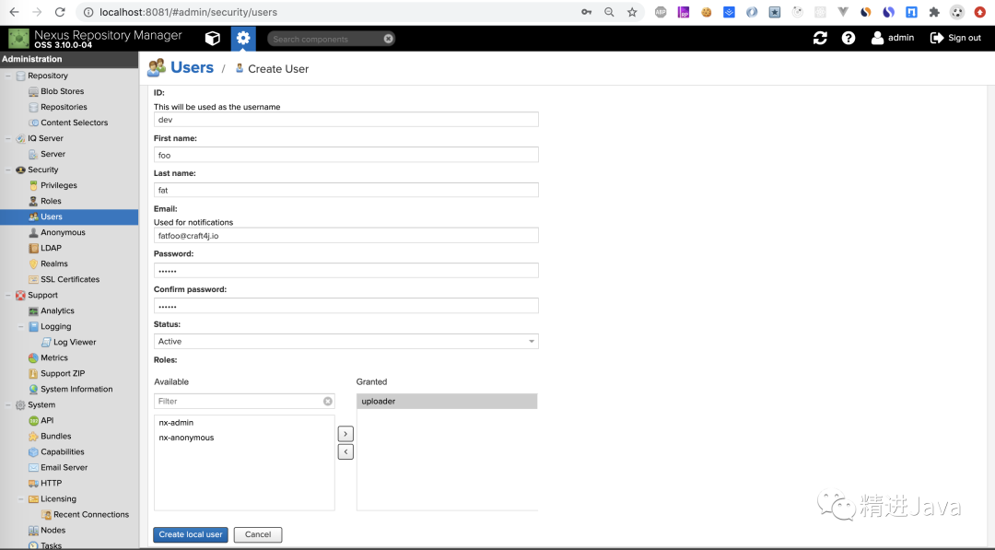This screenshot has width=995, height=550.
Task: Open Support ZIP
Action: coord(63,374)
